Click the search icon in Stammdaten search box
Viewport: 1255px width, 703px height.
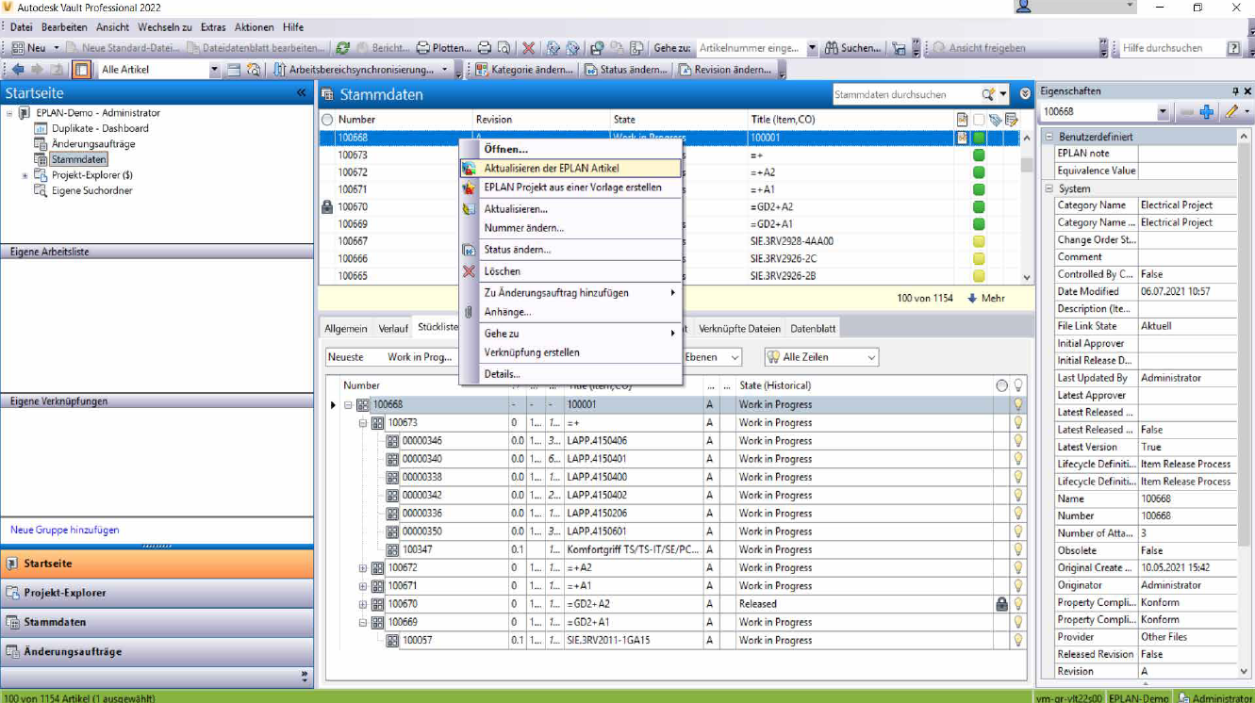988,94
